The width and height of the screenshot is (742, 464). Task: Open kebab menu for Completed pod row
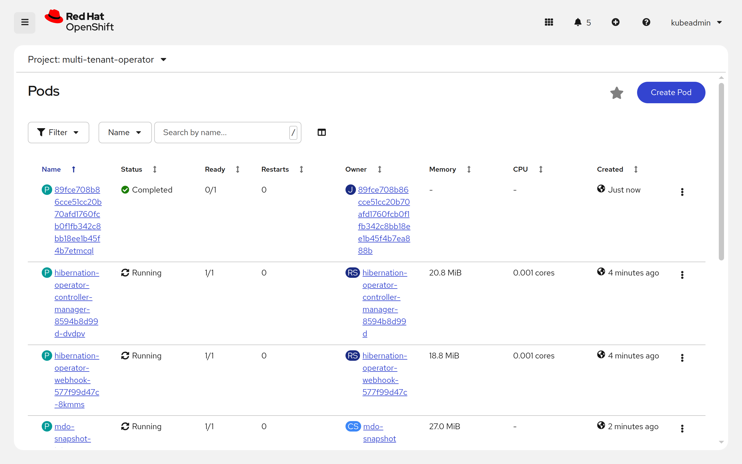[682, 192]
